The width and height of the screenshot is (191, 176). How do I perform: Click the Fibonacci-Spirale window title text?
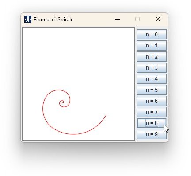[x=53, y=20]
